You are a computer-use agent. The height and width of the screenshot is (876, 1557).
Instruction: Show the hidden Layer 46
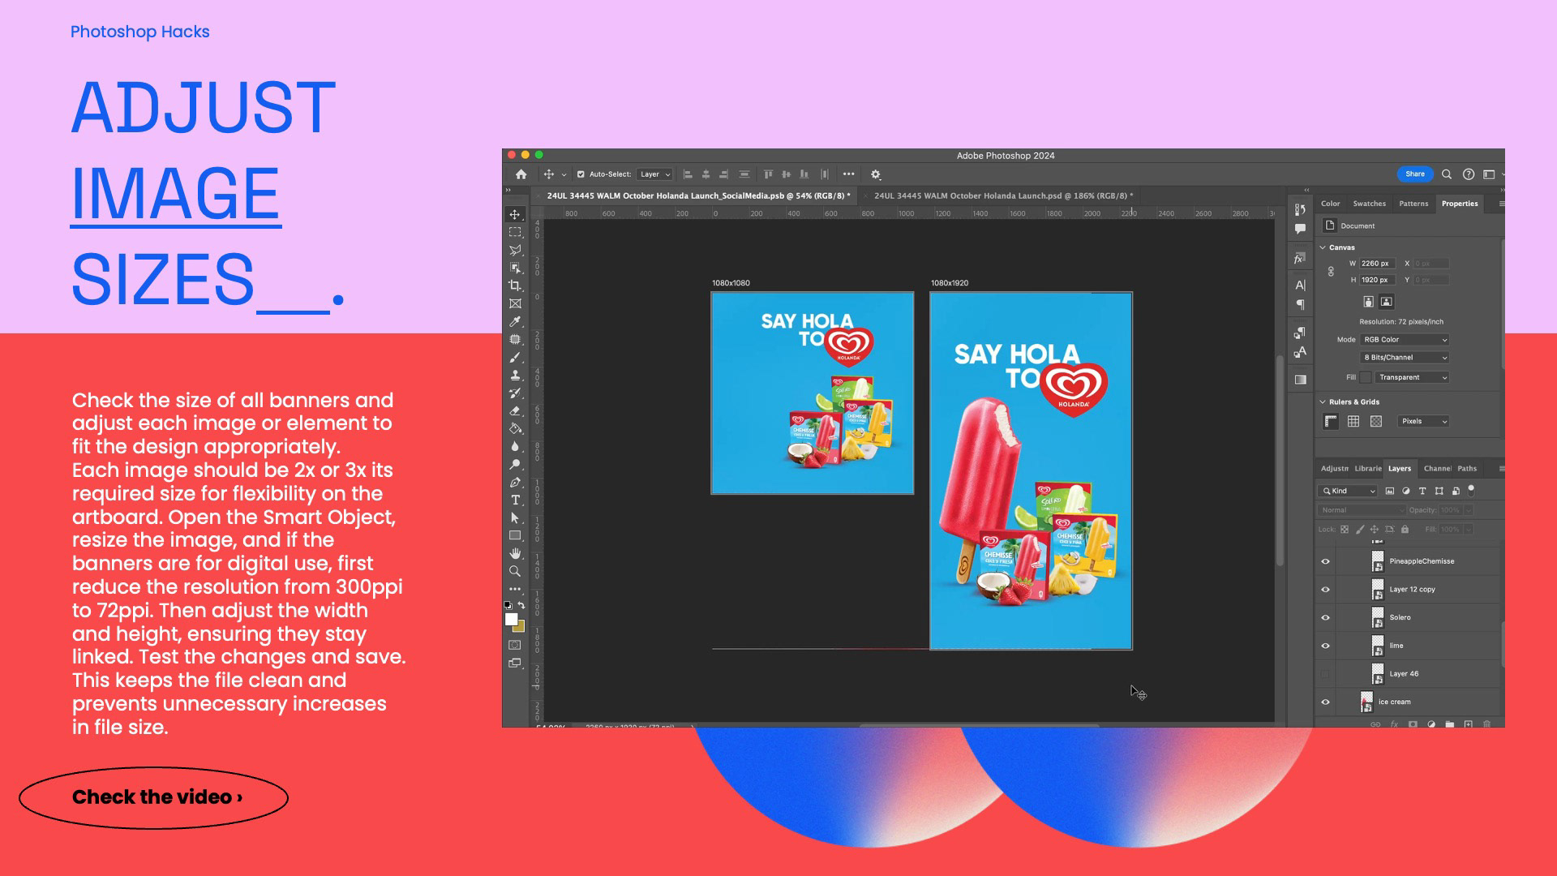tap(1326, 674)
